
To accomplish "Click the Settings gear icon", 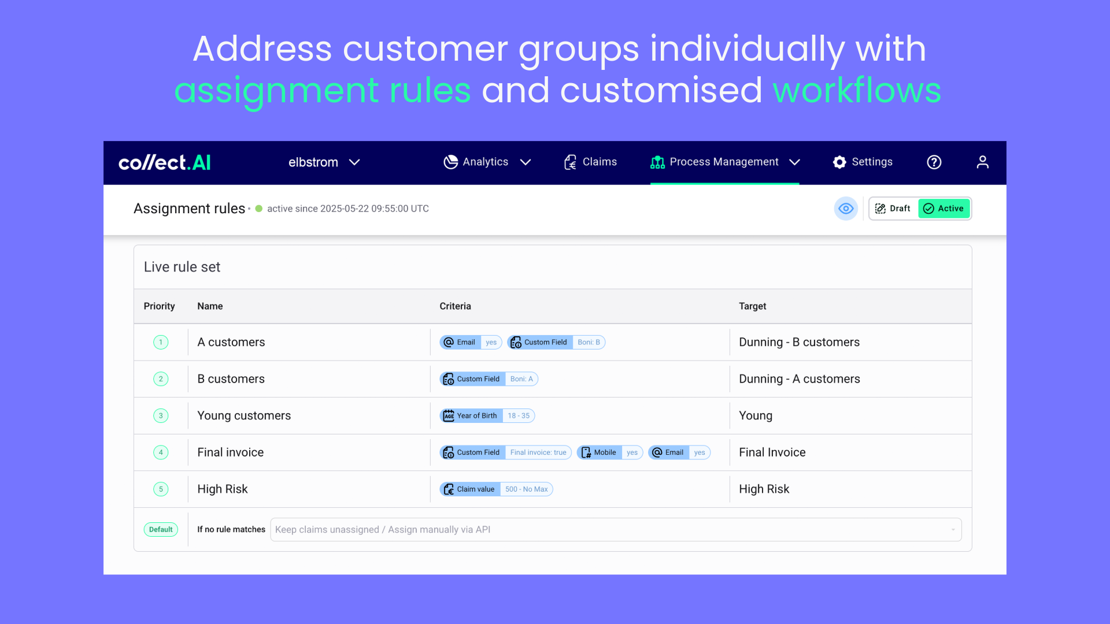I will 839,162.
